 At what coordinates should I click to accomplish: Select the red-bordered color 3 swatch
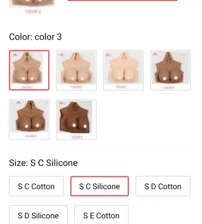point(29,70)
